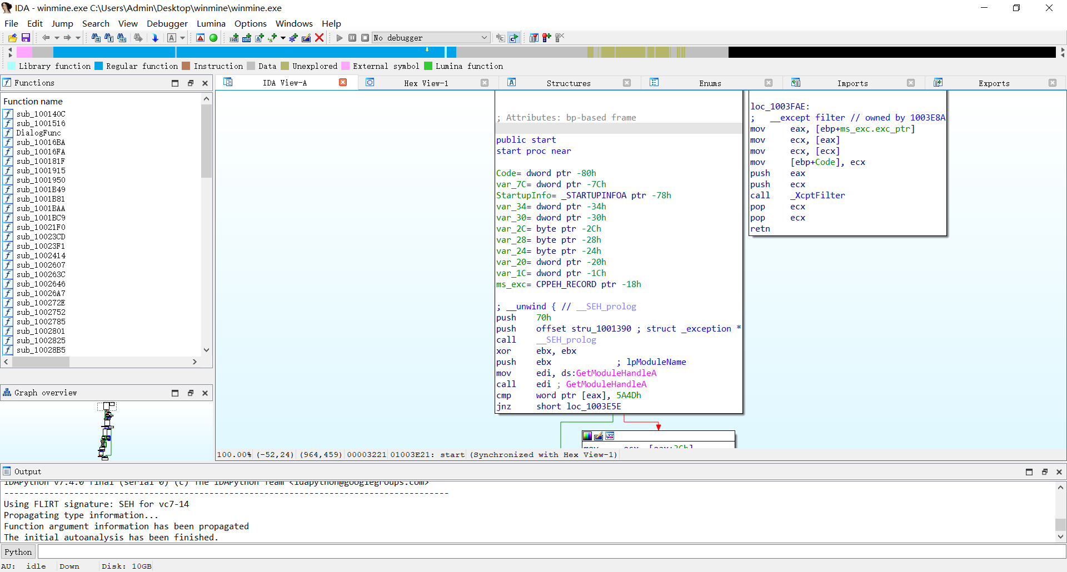
Task: Click the yellow navigation band position marker
Action: coord(427,50)
